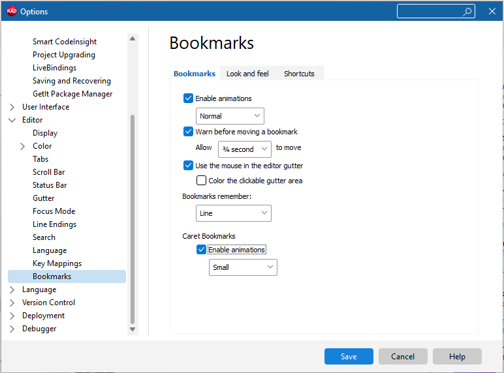Close the Options dialog

492,12
